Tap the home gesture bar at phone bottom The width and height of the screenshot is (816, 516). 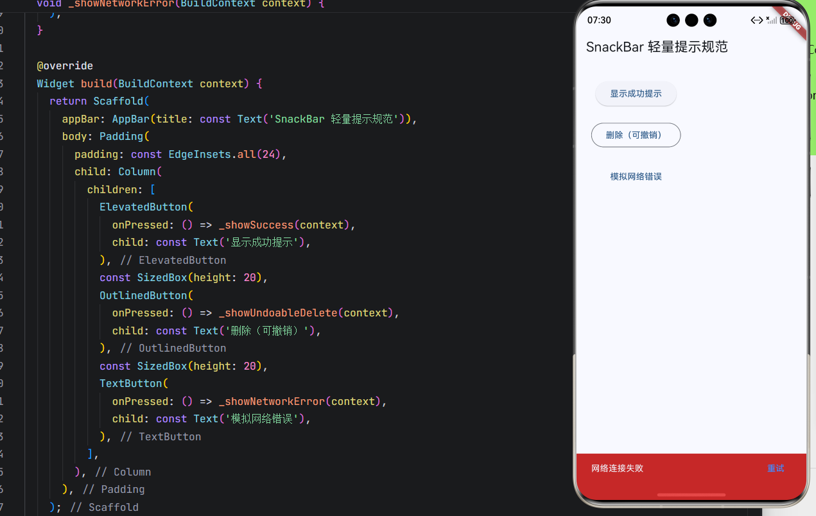tap(691, 495)
